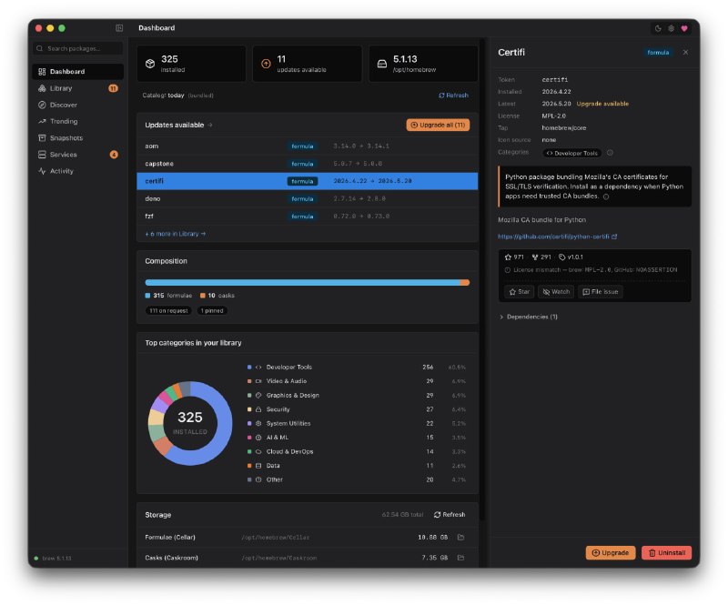Star the certifi GitHub repository
Image resolution: width=728 pixels, height=605 pixels.
click(519, 292)
